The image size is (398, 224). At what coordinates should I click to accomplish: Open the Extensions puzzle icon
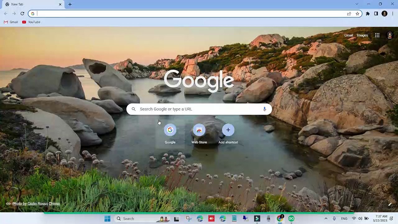pyautogui.click(x=368, y=14)
